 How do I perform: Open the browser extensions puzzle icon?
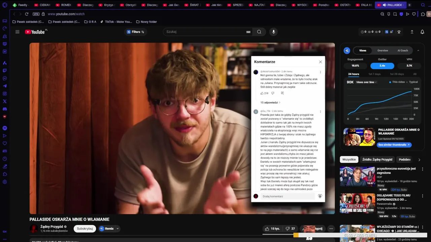pyautogui.click(x=423, y=14)
